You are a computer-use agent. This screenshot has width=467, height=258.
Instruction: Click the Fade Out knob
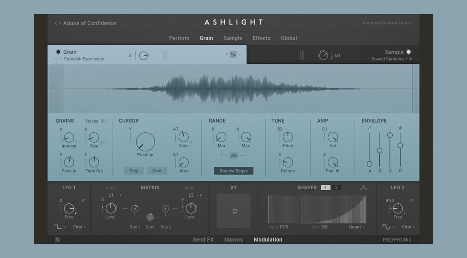(94, 162)
